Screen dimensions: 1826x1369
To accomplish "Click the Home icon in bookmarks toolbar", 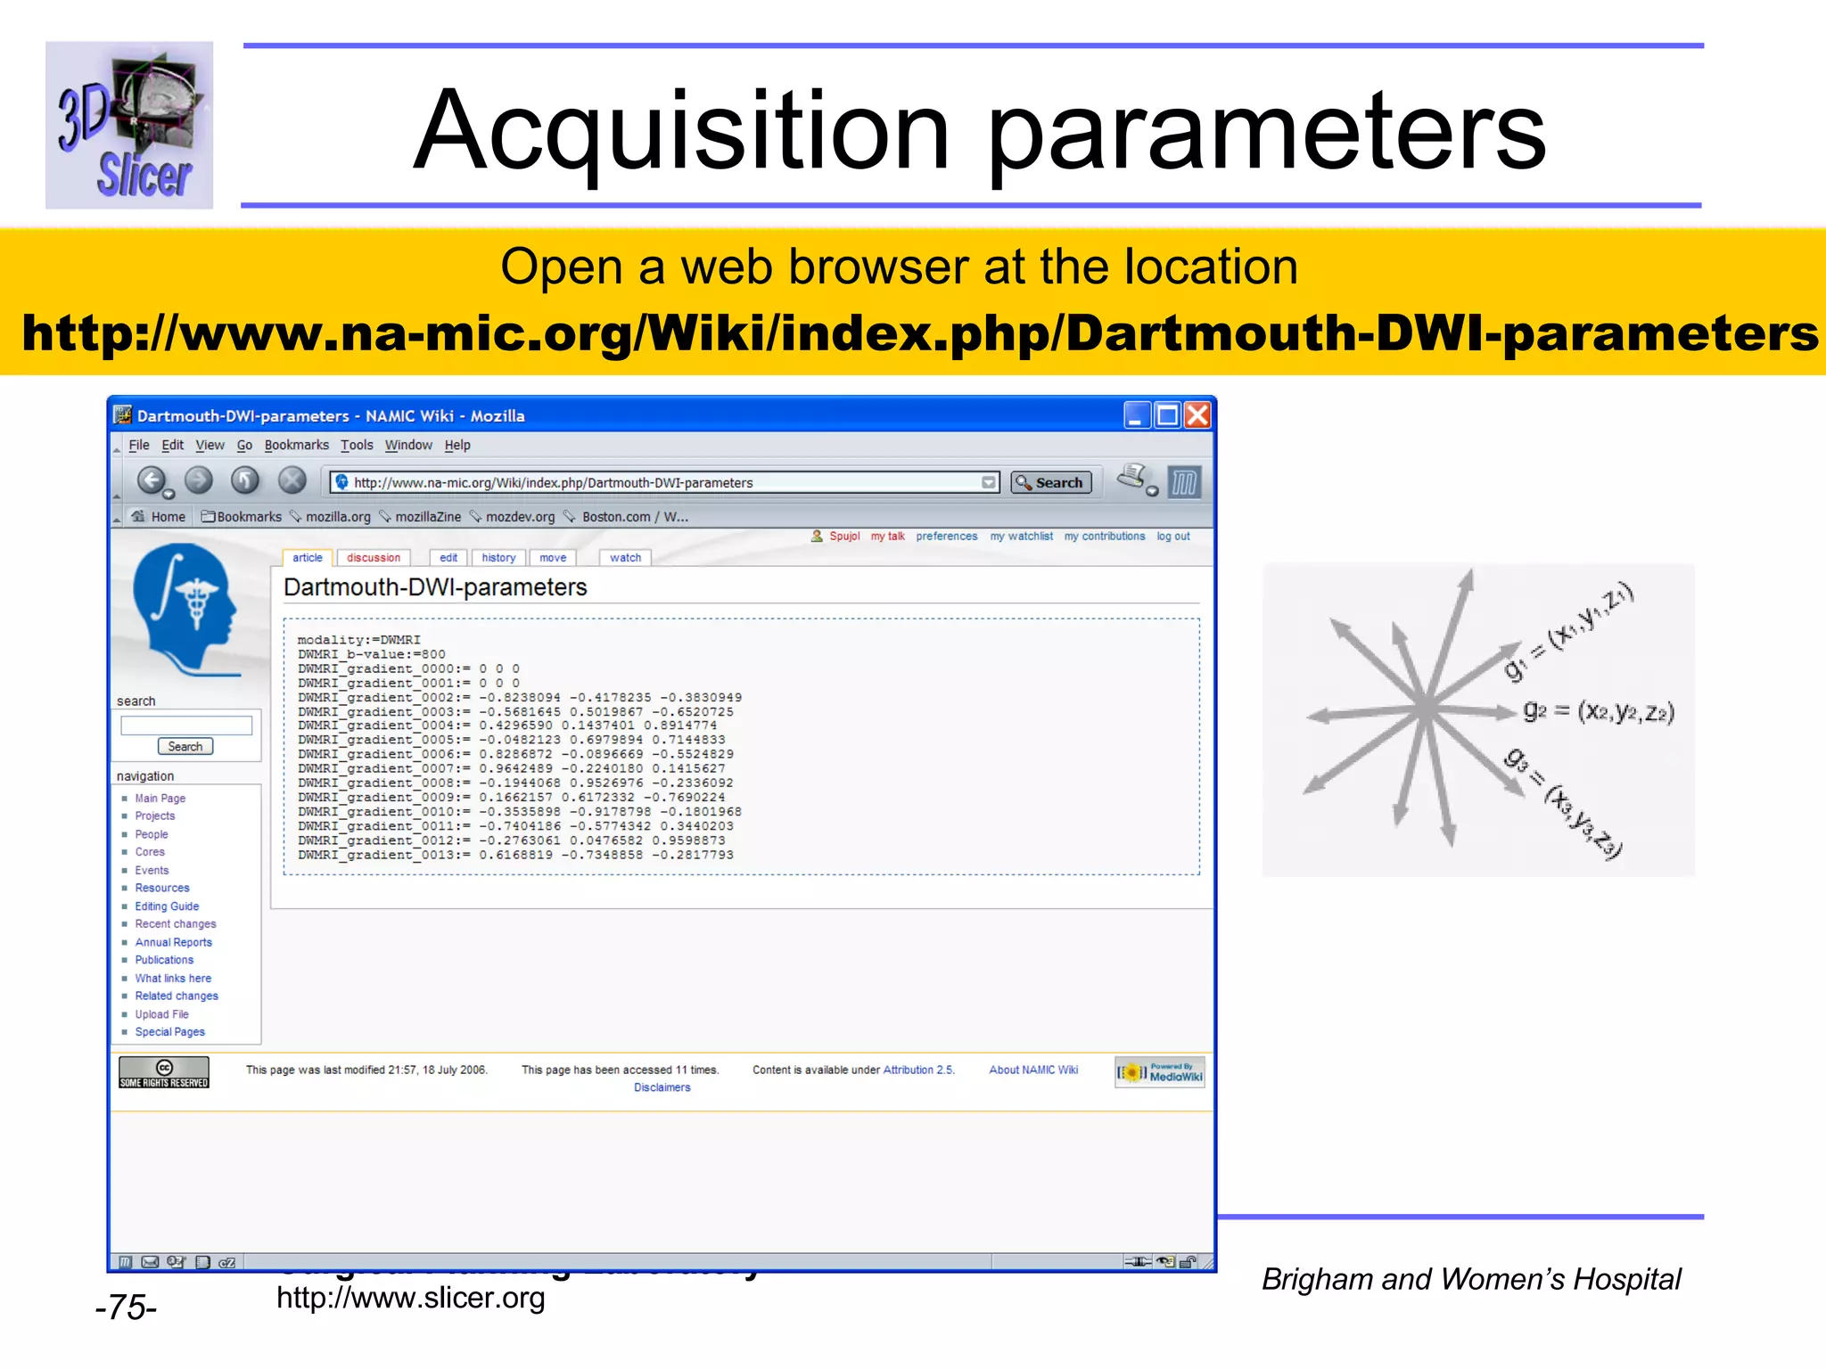I will 138,516.
